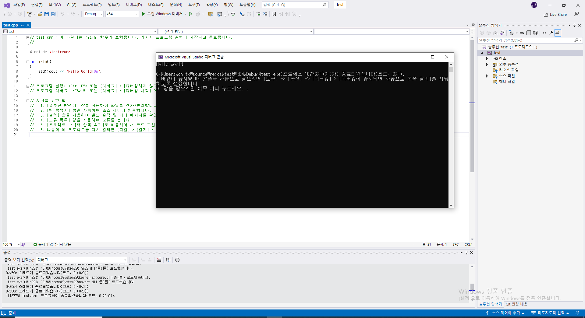Click 소스 제어에 추가 in status bar
Viewport: 585px width, 318px height.
(x=505, y=313)
